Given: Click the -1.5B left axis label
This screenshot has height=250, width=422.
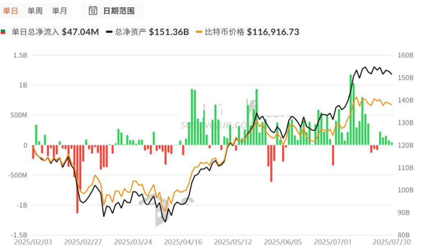Looking at the screenshot, I should 19,235.
